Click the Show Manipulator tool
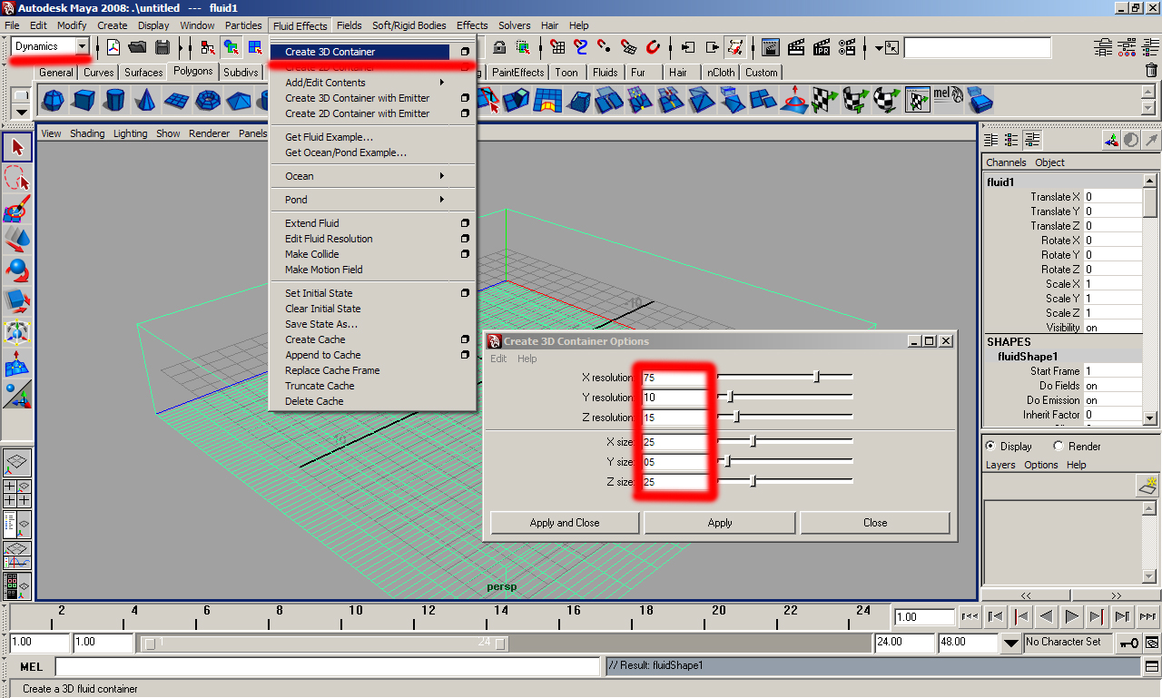Image resolution: width=1162 pixels, height=698 pixels. [x=17, y=394]
